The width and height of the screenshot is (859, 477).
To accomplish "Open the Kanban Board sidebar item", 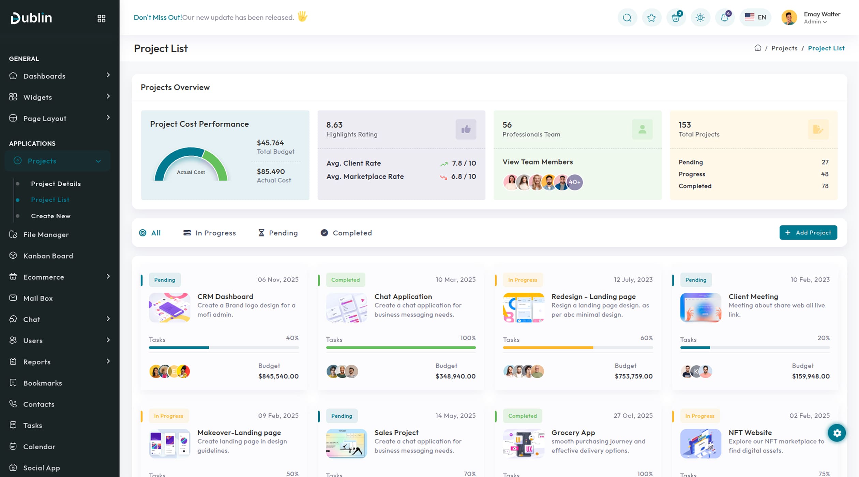I will (48, 256).
